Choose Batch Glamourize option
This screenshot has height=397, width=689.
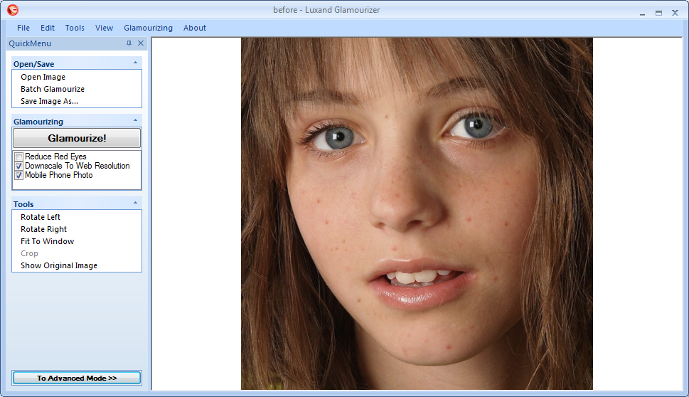(53, 89)
